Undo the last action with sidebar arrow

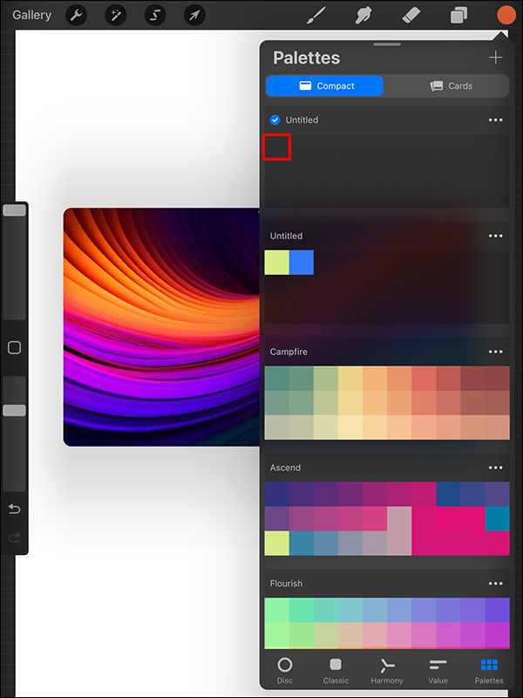(14, 509)
